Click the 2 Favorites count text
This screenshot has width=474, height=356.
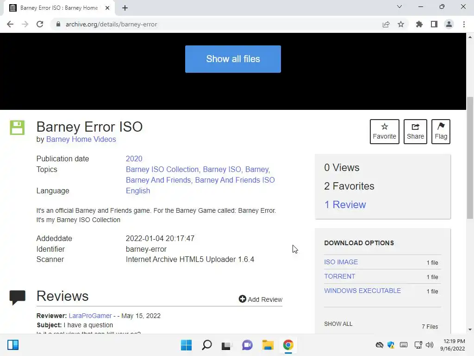pos(349,186)
